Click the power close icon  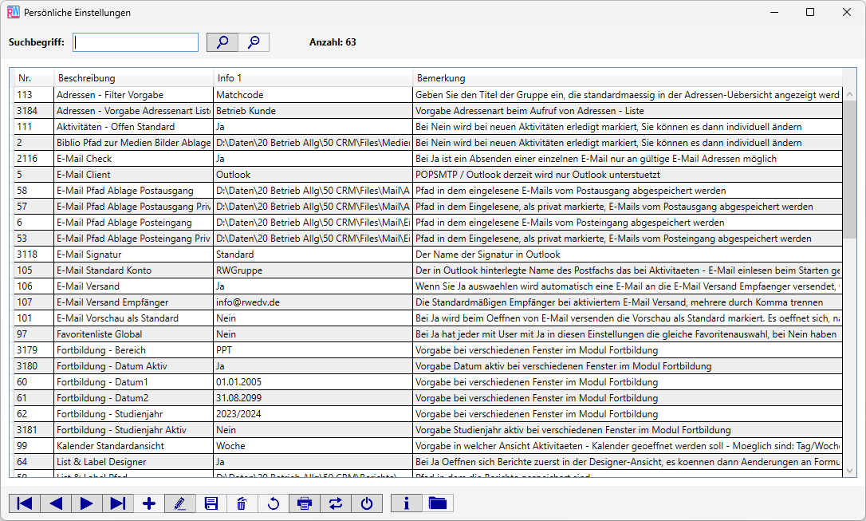tap(367, 503)
